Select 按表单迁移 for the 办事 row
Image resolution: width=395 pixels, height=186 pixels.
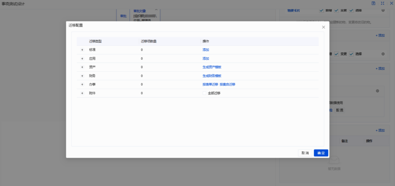click(210, 84)
